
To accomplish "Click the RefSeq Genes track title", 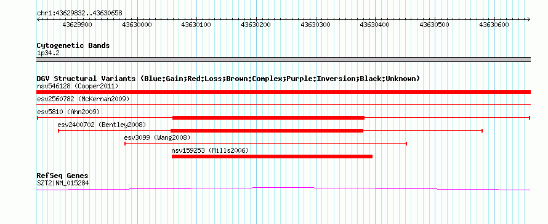I will click(x=63, y=176).
